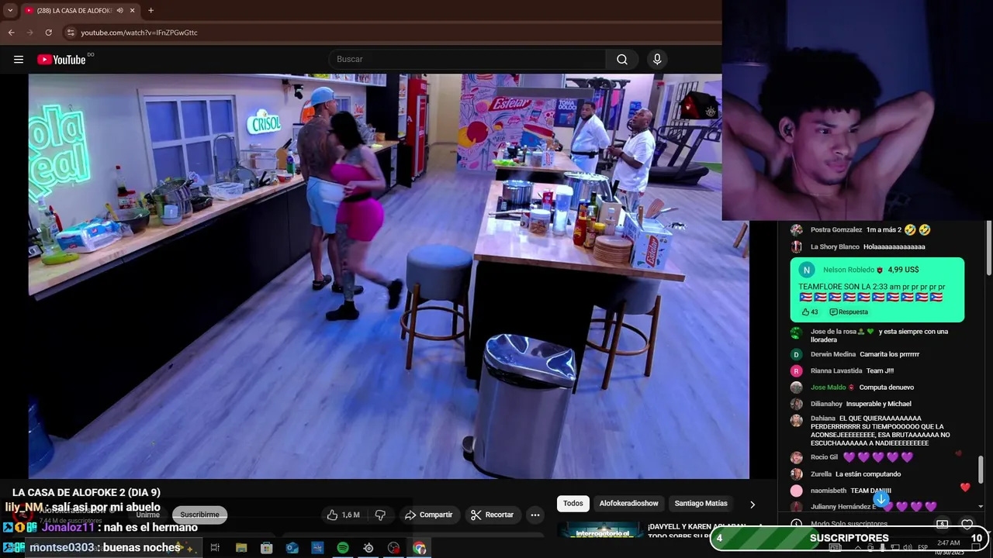Select the Alofokeradioshow filter chip
This screenshot has height=558, width=993.
(629, 504)
